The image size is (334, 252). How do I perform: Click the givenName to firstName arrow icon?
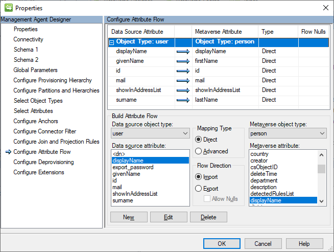point(183,61)
